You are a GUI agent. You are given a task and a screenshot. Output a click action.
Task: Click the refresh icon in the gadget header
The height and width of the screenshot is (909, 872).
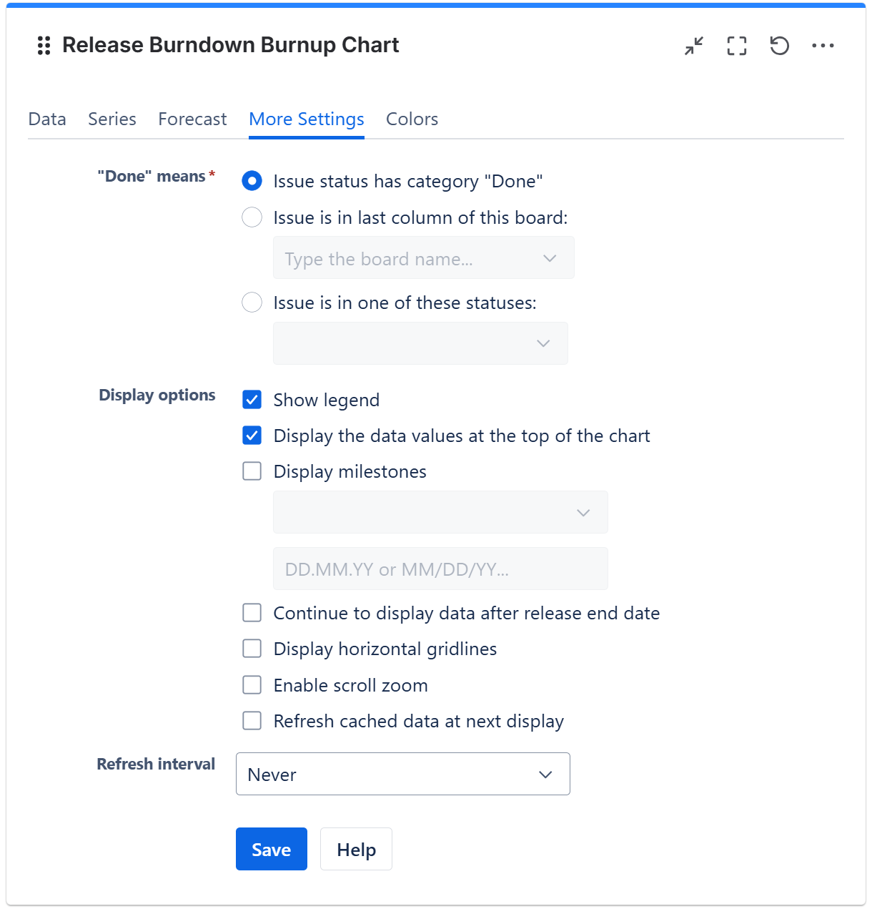click(x=779, y=46)
